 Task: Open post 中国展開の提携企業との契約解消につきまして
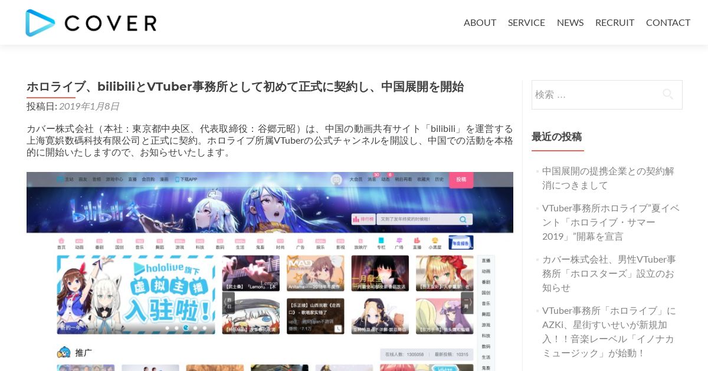(608, 178)
